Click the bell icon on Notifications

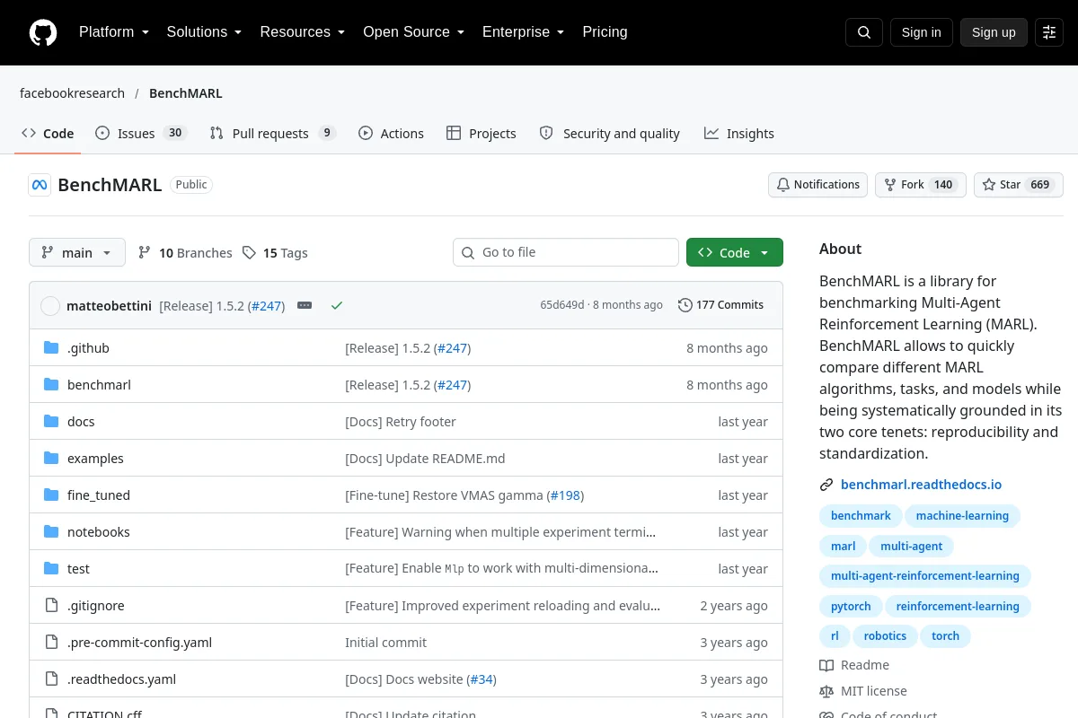[783, 185]
